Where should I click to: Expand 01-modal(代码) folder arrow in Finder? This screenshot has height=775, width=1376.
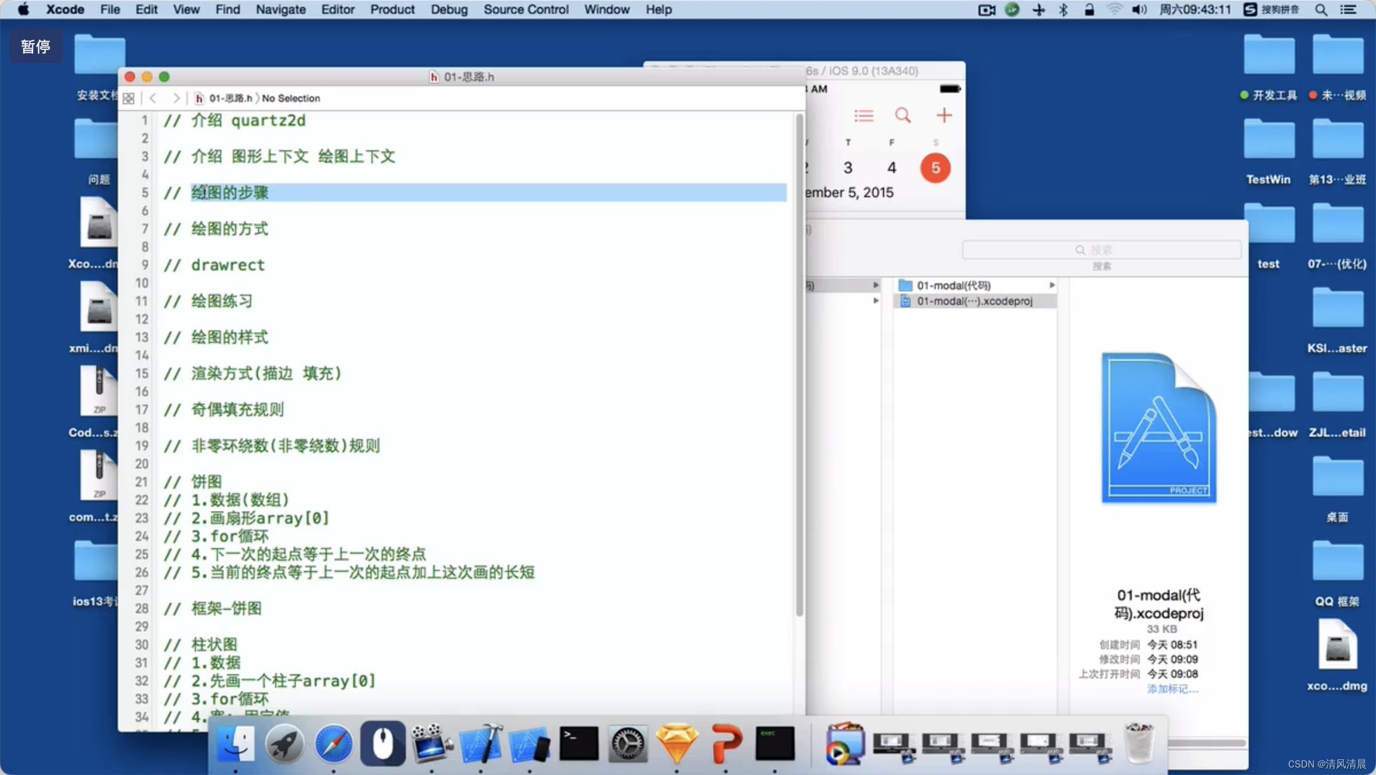1051,285
